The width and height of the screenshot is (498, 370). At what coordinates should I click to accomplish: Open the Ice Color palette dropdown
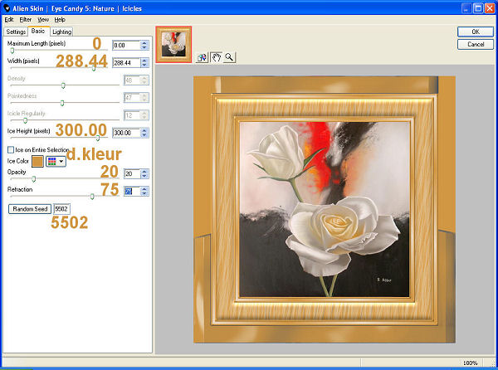point(56,162)
